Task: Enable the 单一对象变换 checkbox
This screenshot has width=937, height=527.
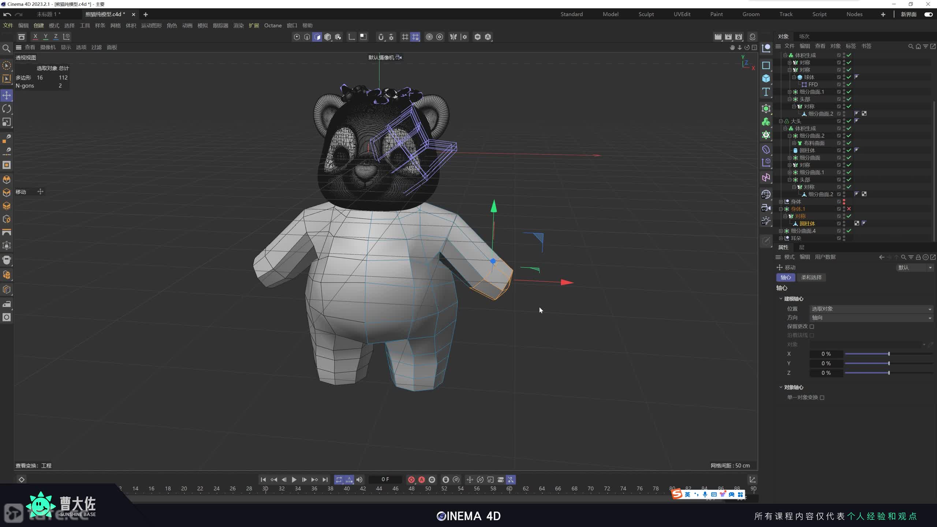Action: (x=822, y=397)
